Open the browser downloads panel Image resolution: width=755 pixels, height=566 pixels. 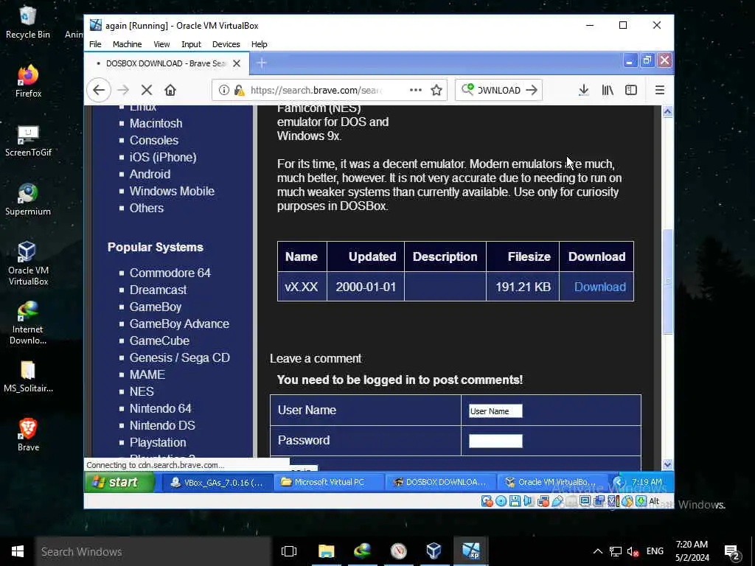click(x=583, y=90)
